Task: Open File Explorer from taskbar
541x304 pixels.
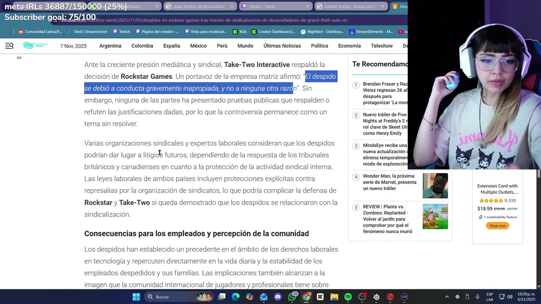Action: click(334, 297)
